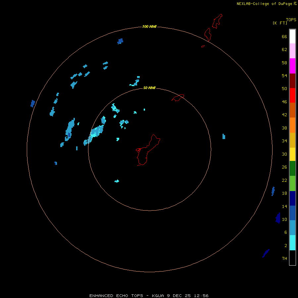The width and height of the screenshot is (298, 298).
Task: Pick the light blue legend swatch
Action: click(x=292, y=228)
